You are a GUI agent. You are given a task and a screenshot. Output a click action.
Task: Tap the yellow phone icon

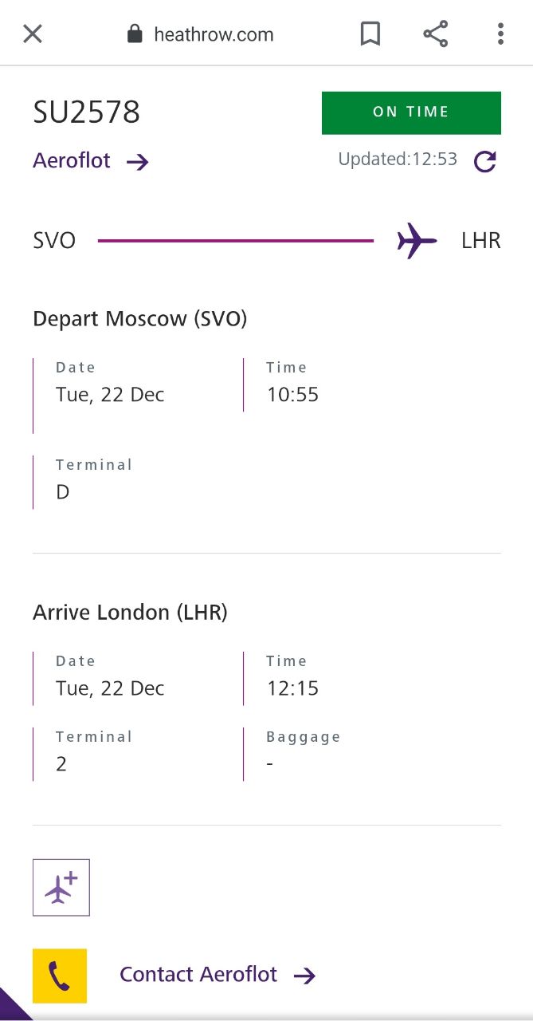tap(60, 976)
